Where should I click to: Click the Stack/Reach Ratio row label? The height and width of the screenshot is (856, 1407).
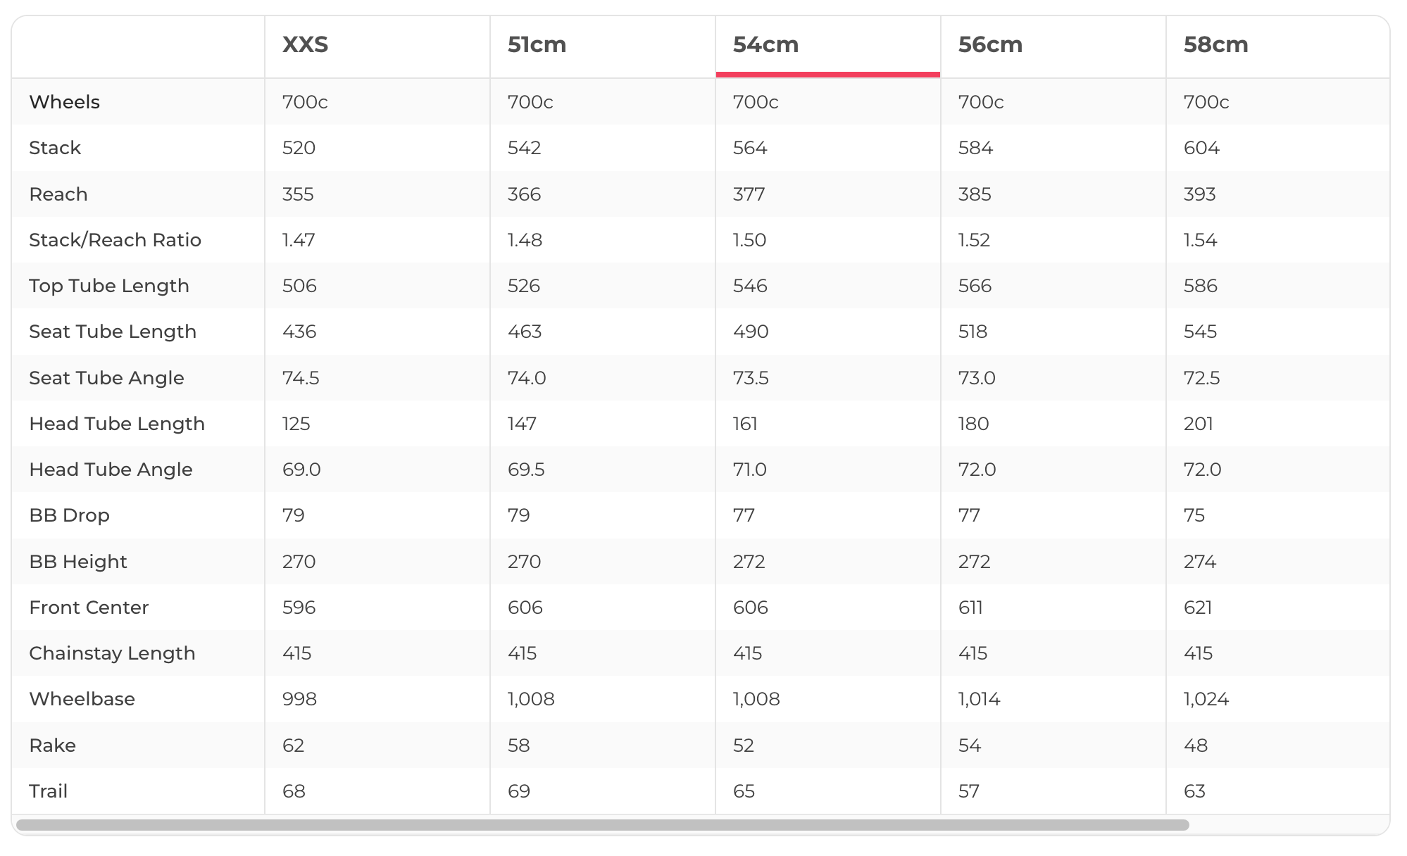tap(115, 240)
